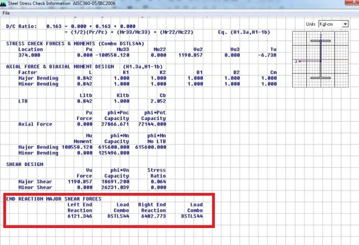Viewport: 359px width, 245px height.
Task: Click the Tu value -6.738
Action: point(267,55)
